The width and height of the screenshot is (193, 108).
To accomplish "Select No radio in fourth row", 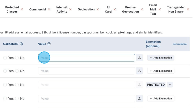I will 17,98.
